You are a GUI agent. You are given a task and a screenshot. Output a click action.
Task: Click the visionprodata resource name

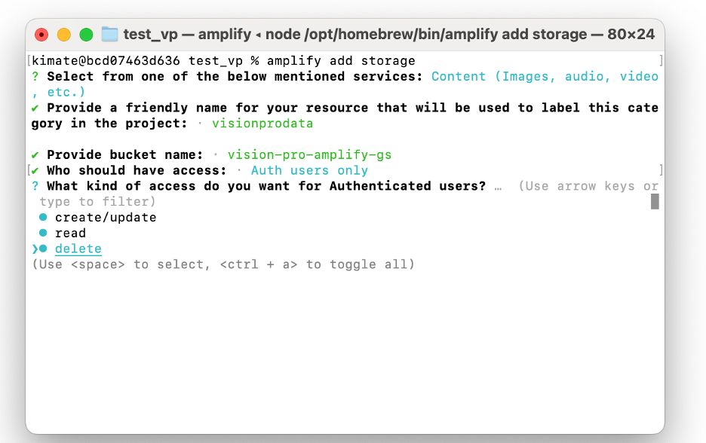(262, 124)
